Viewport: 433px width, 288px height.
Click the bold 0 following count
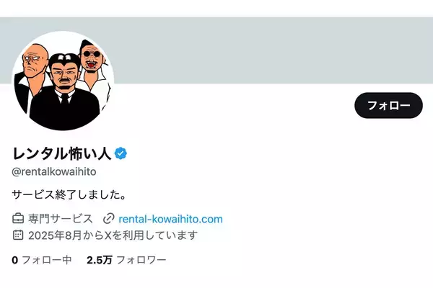point(15,260)
